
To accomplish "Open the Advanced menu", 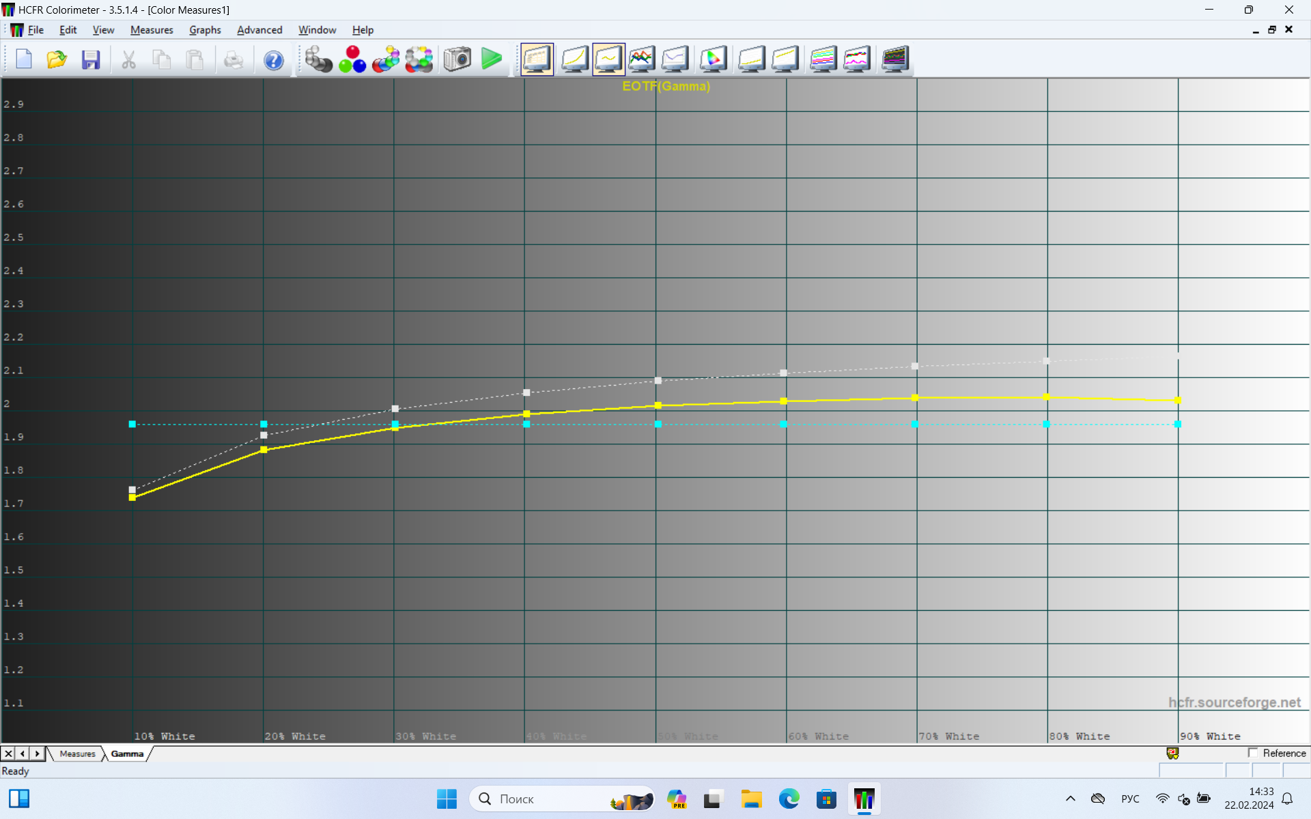I will point(259,30).
